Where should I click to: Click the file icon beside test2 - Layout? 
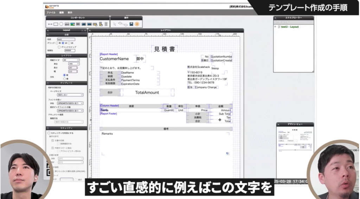[x=279, y=27]
